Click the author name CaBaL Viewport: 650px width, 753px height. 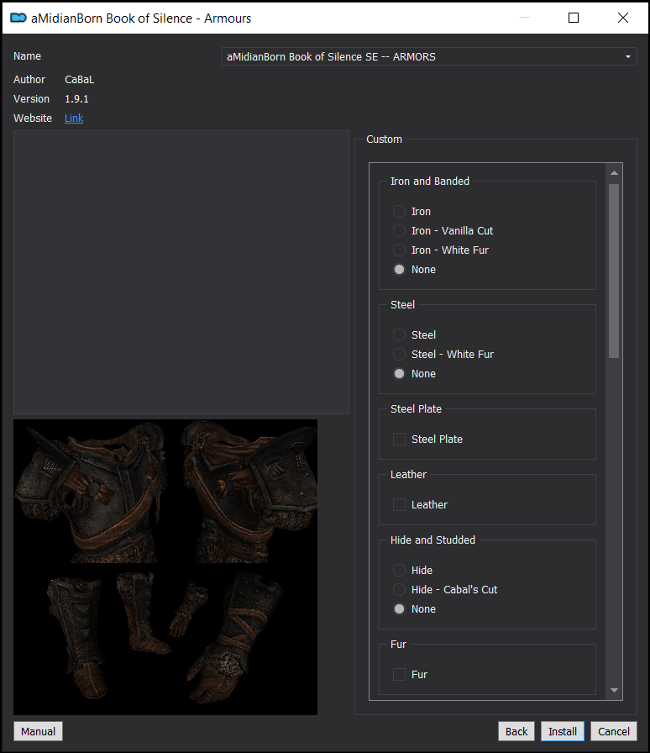click(79, 80)
